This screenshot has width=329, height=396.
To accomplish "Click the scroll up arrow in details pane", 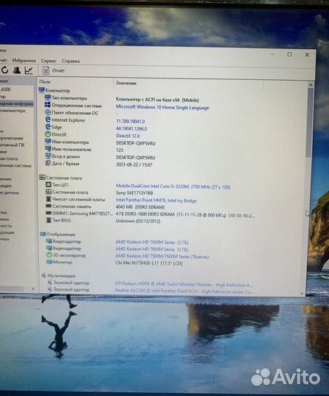I will (x=311, y=85).
